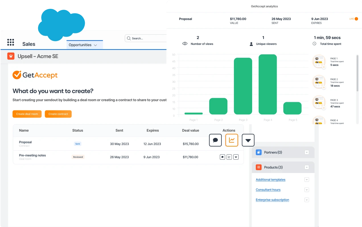This screenshot has height=227, width=362.
Task: Click the $11,780.00 value in the table
Action: (x=190, y=157)
